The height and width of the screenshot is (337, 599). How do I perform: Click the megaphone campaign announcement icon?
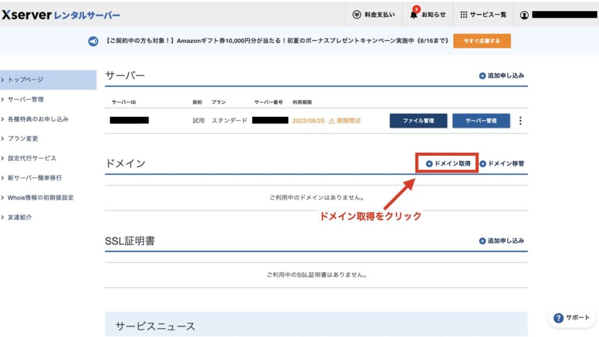93,41
